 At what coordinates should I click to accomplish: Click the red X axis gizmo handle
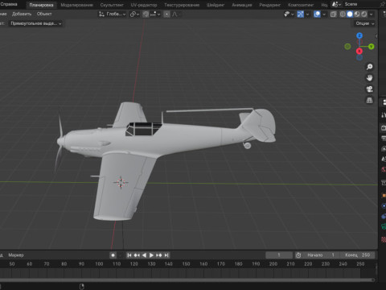[x=359, y=51]
